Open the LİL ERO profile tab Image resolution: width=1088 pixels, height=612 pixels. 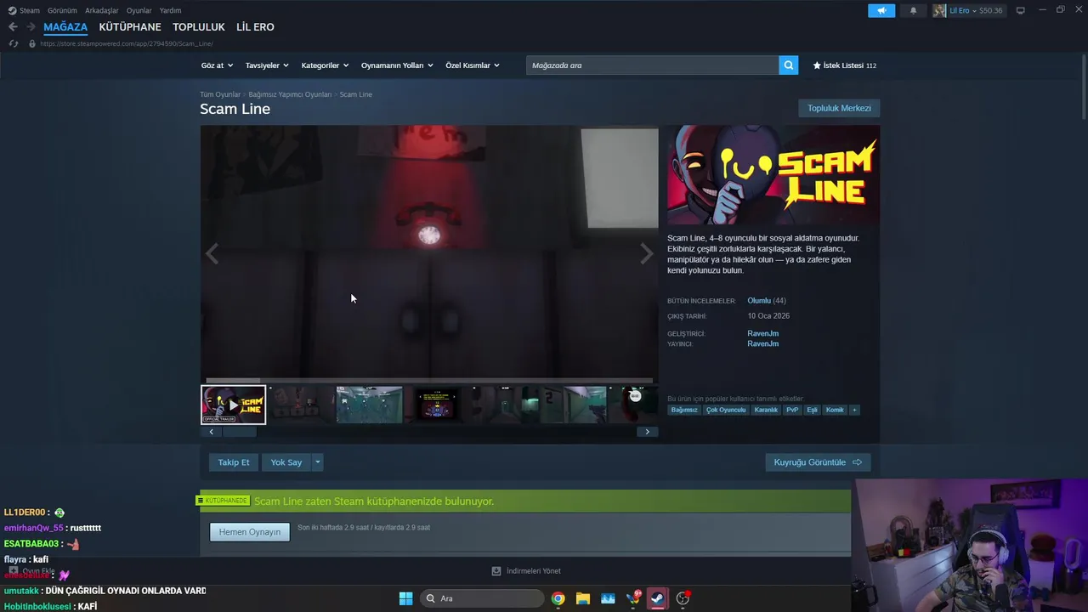tap(255, 27)
